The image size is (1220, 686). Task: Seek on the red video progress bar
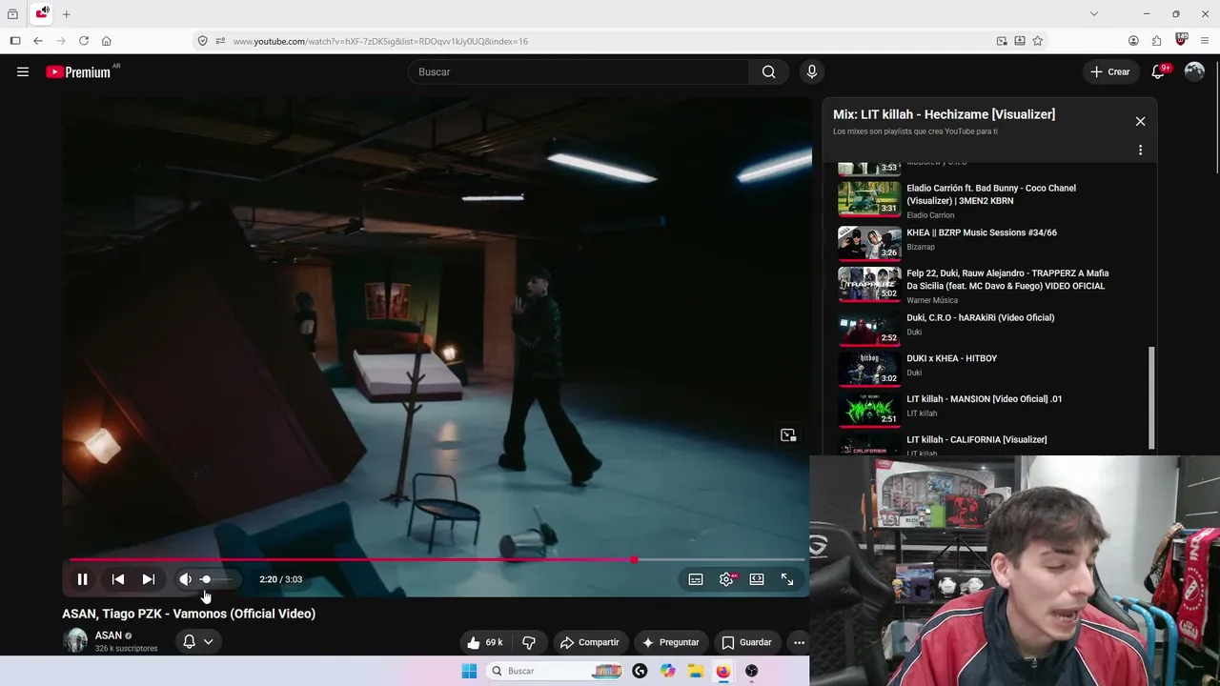coord(437,560)
